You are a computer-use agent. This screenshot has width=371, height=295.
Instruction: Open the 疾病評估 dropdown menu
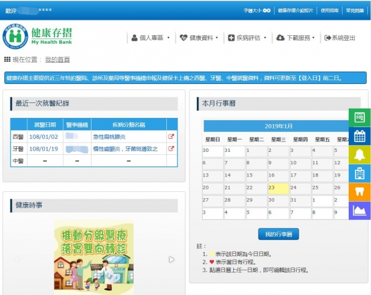(247, 38)
